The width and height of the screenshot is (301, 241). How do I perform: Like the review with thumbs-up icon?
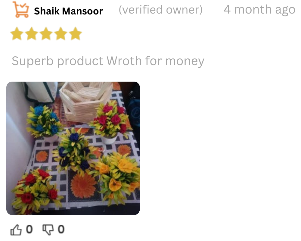(x=16, y=230)
